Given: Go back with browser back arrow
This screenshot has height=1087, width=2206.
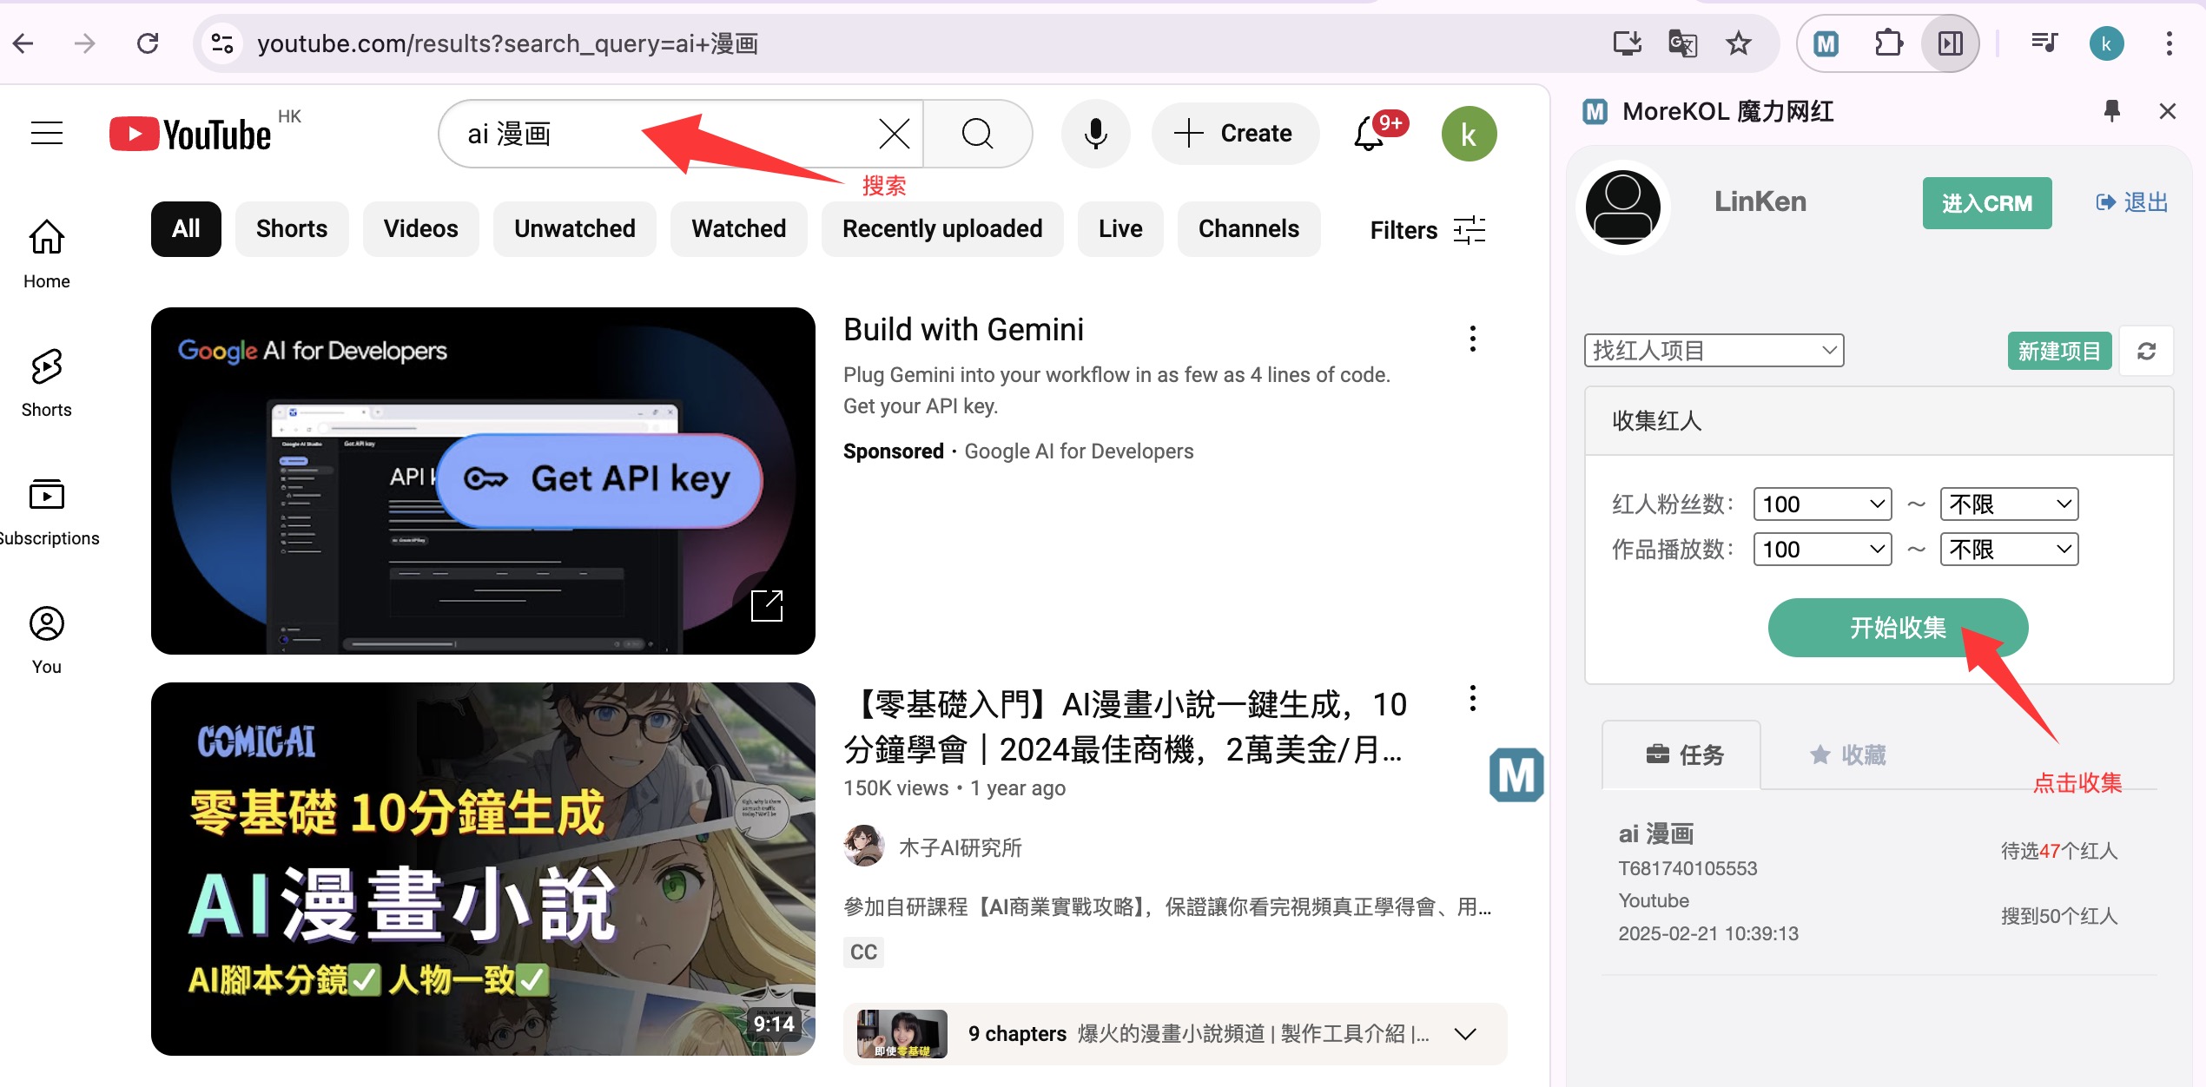Looking at the screenshot, I should (x=23, y=43).
